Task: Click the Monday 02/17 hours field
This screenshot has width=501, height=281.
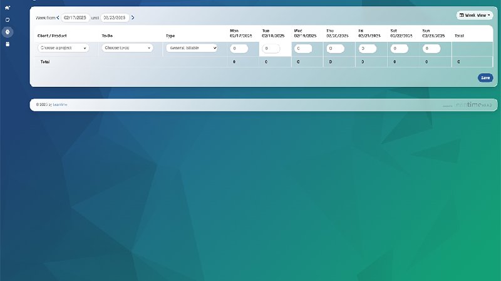Action: [x=239, y=49]
